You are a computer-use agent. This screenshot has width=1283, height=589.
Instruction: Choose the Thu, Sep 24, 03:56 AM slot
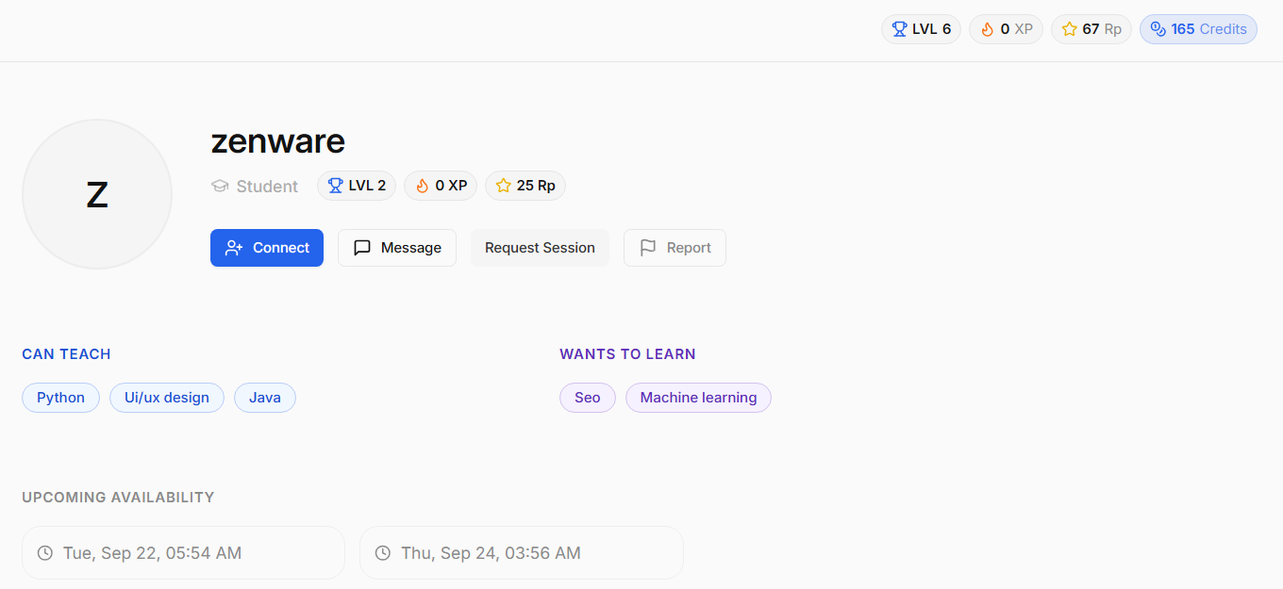pyautogui.click(x=521, y=553)
